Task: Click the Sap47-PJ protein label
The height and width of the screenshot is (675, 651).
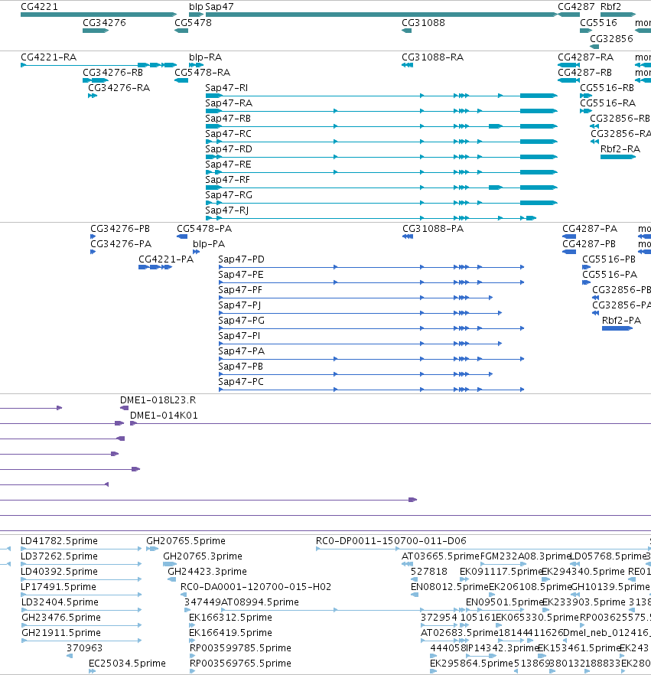Action: (x=239, y=305)
